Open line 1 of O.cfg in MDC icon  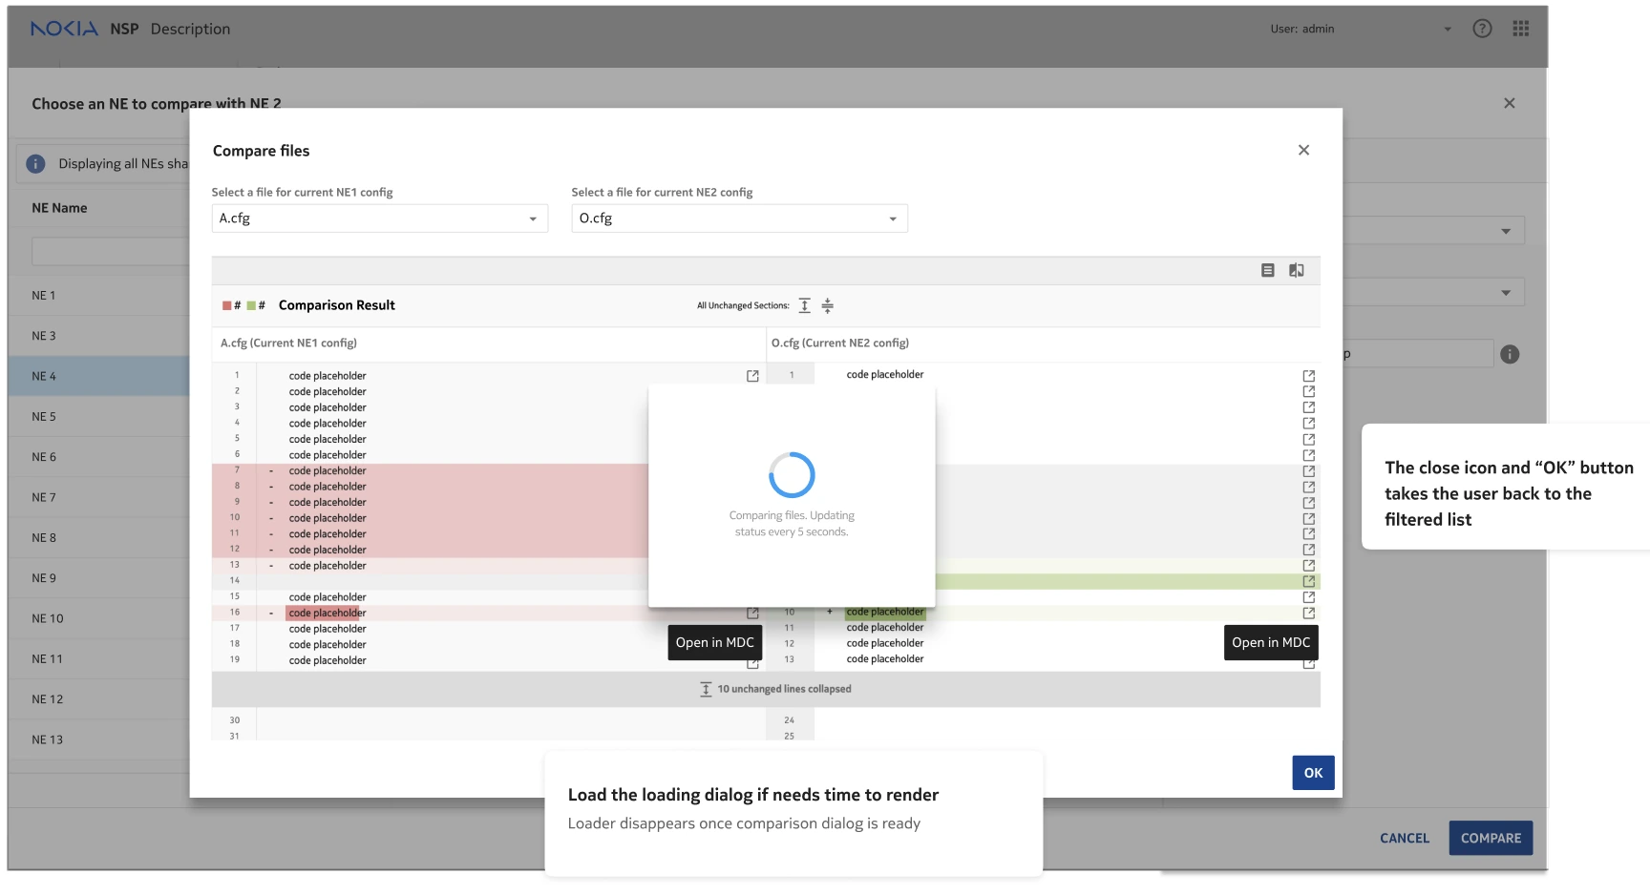(1308, 376)
